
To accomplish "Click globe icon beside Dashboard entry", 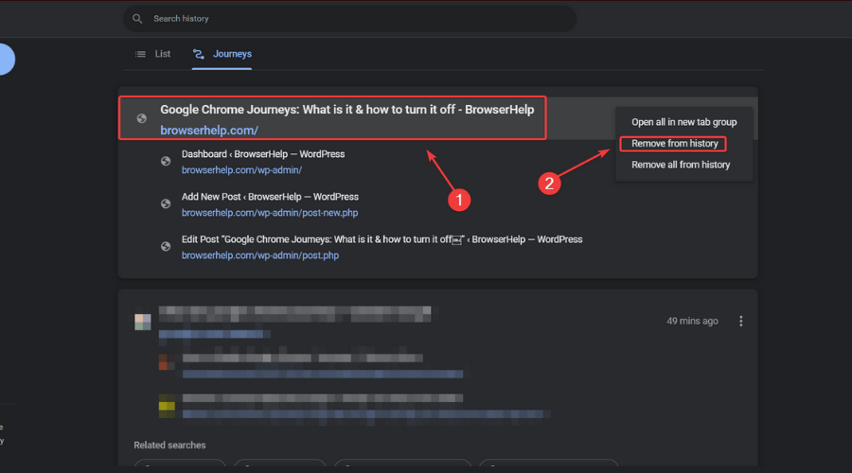I will [x=166, y=161].
